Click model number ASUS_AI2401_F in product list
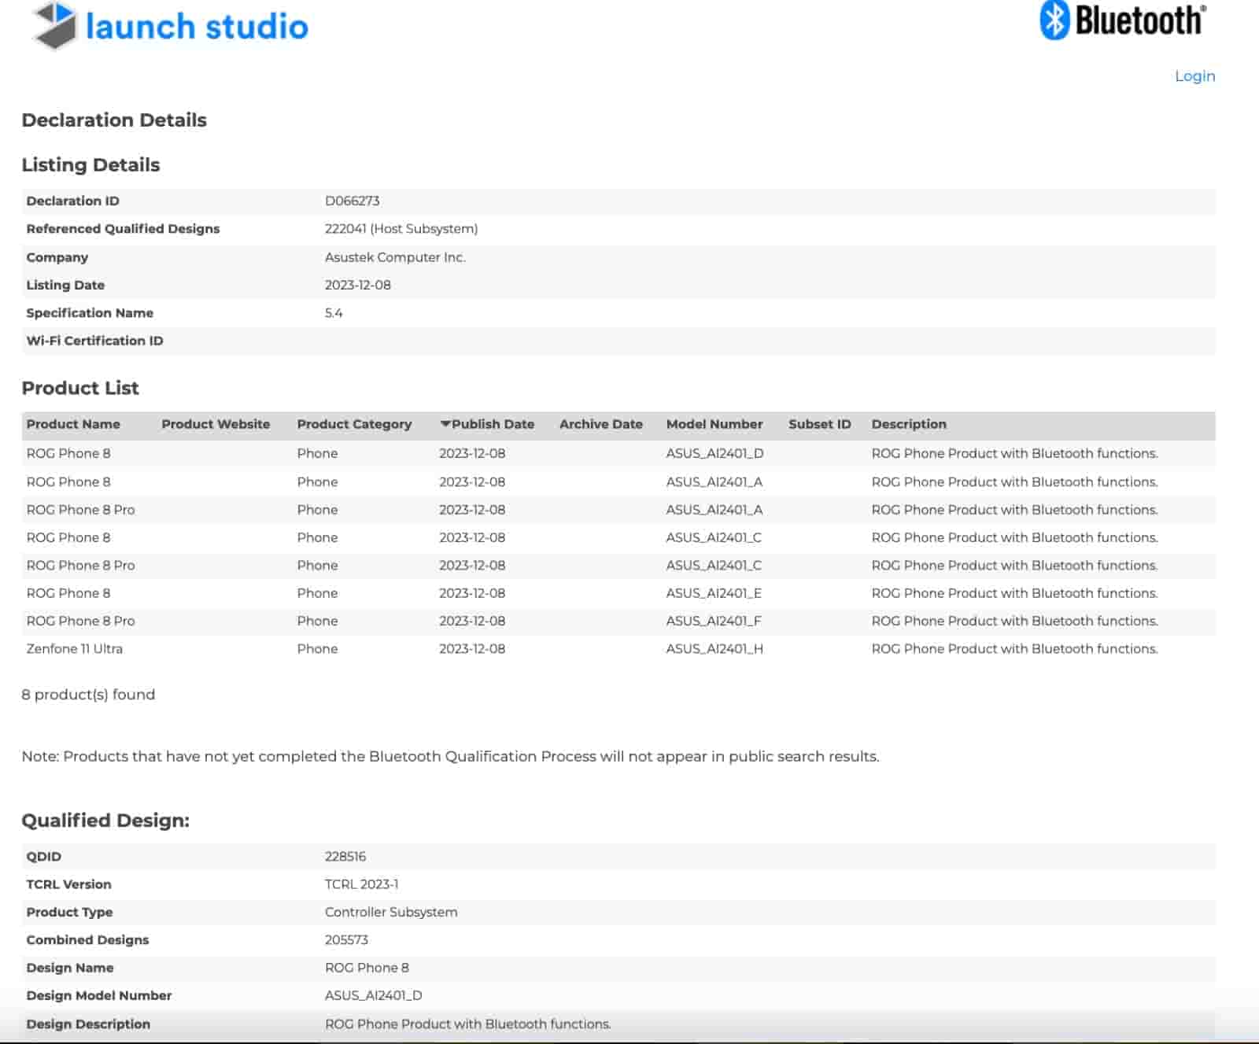The image size is (1259, 1044). pyautogui.click(x=713, y=621)
